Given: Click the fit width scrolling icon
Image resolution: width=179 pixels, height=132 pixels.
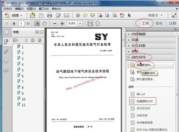Looking at the screenshot, I should 90,23.
